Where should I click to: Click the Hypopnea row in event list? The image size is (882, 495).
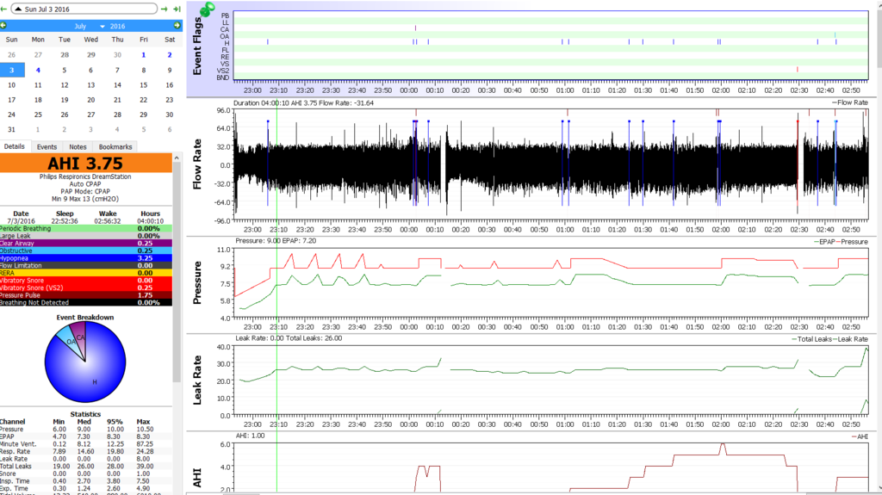86,257
